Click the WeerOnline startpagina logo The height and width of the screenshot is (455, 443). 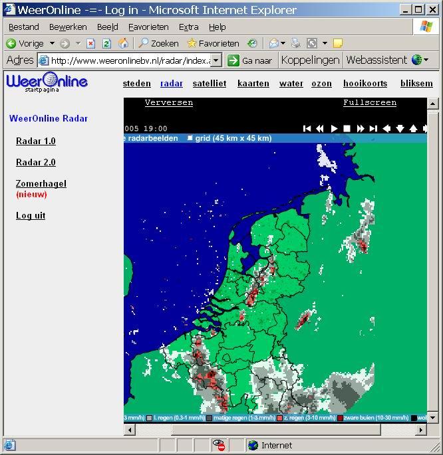47,82
